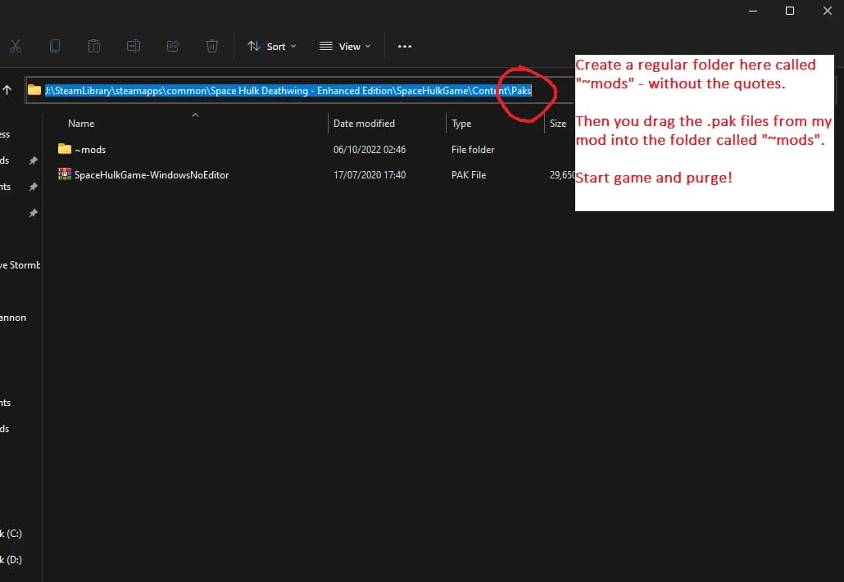Click the Share icon in toolbar

[x=173, y=47]
